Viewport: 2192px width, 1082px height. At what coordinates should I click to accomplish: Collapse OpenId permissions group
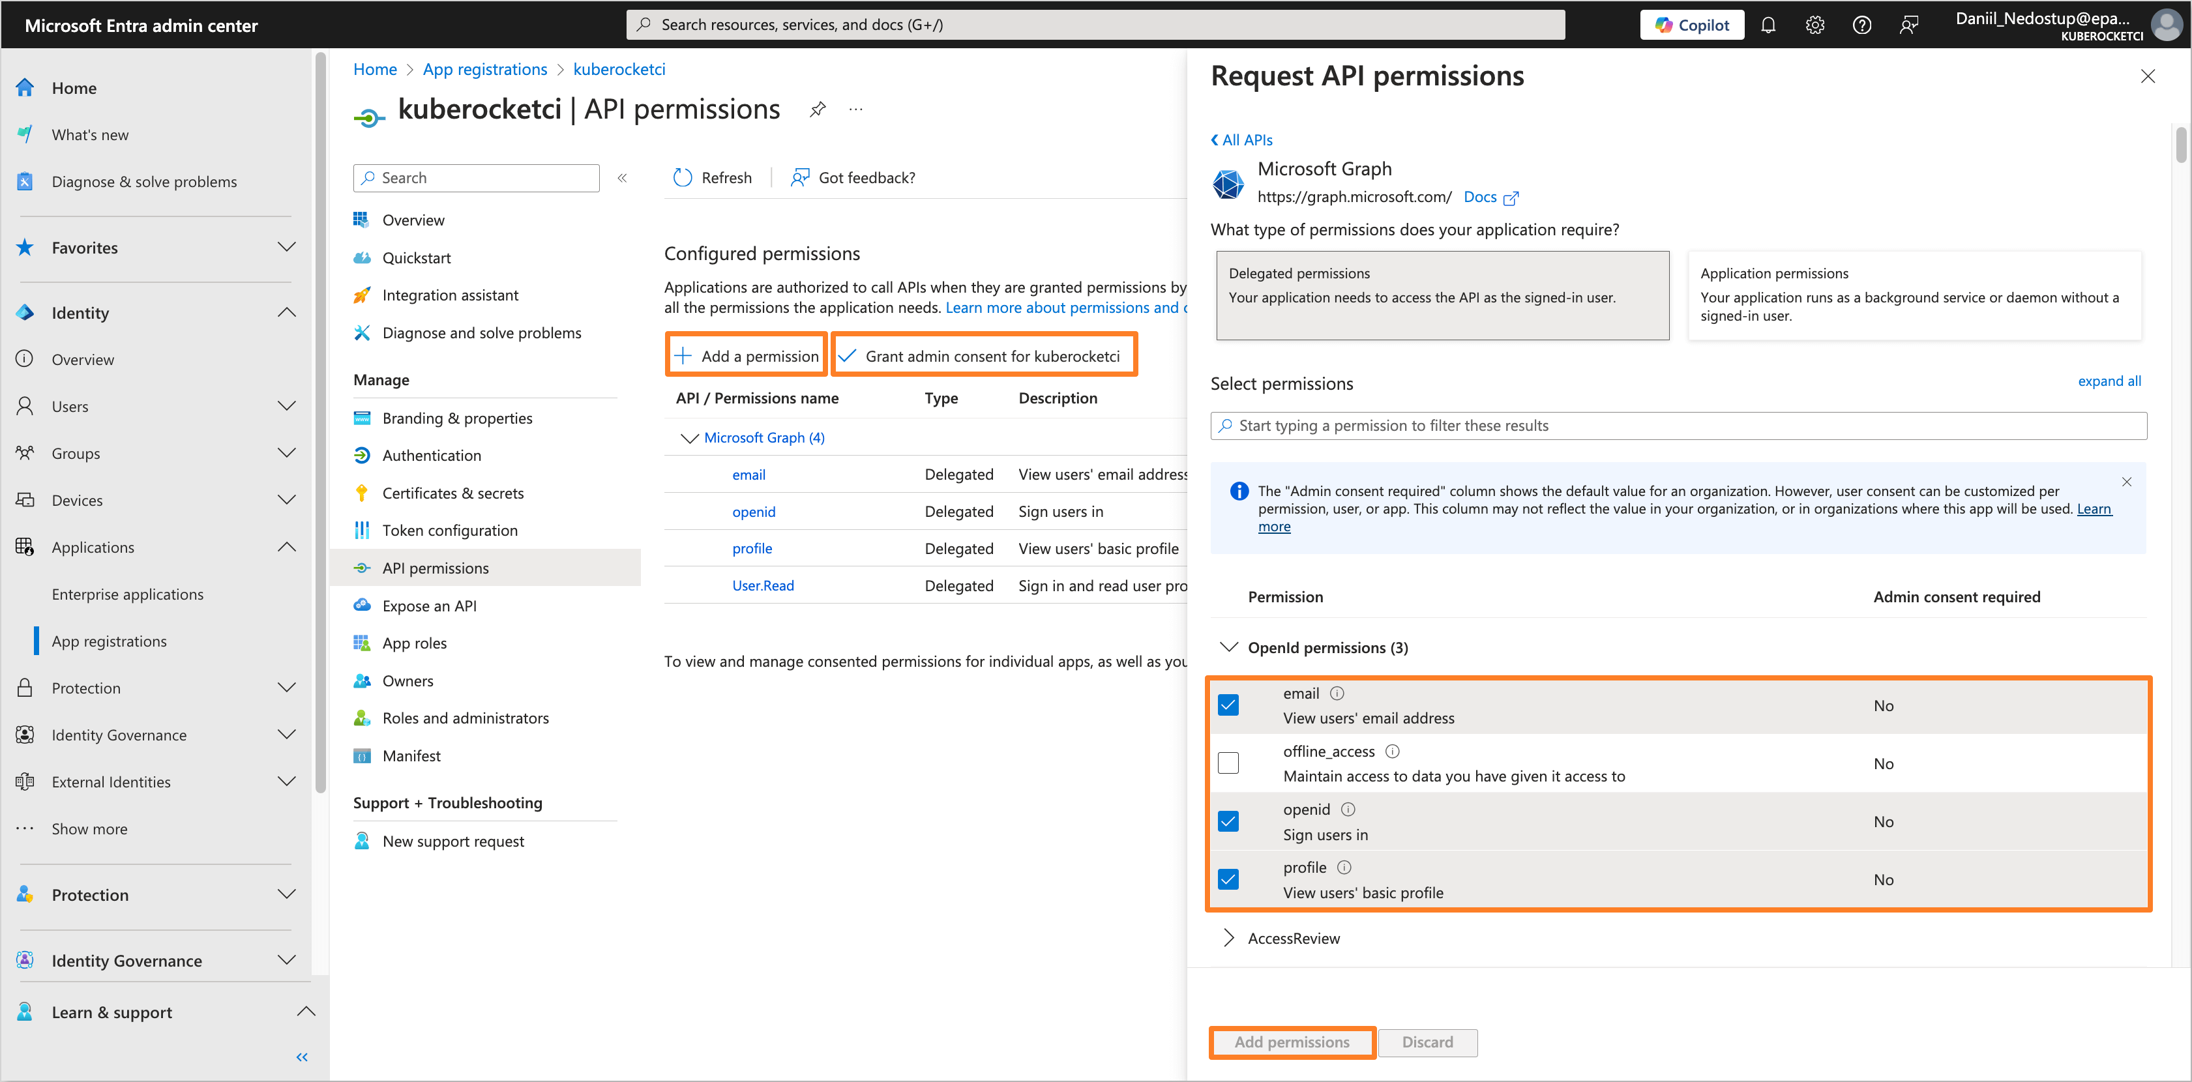tap(1229, 647)
